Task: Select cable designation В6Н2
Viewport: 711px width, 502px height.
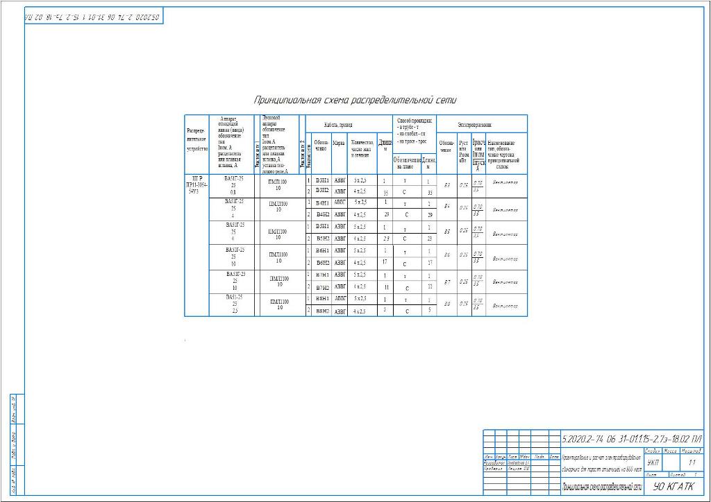Action: coord(322,263)
